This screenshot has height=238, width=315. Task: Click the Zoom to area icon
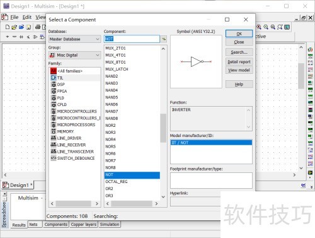coord(273,27)
